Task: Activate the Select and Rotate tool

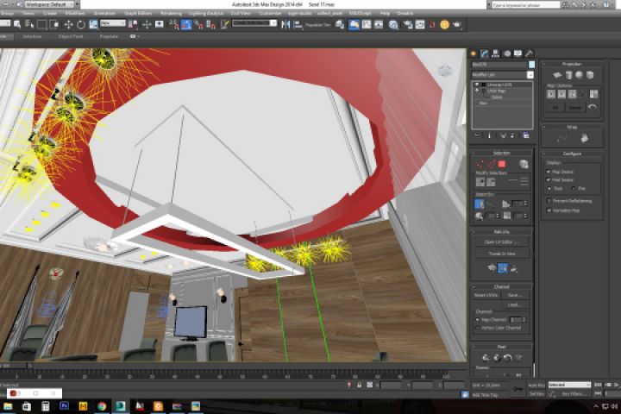Action: pos(81,24)
